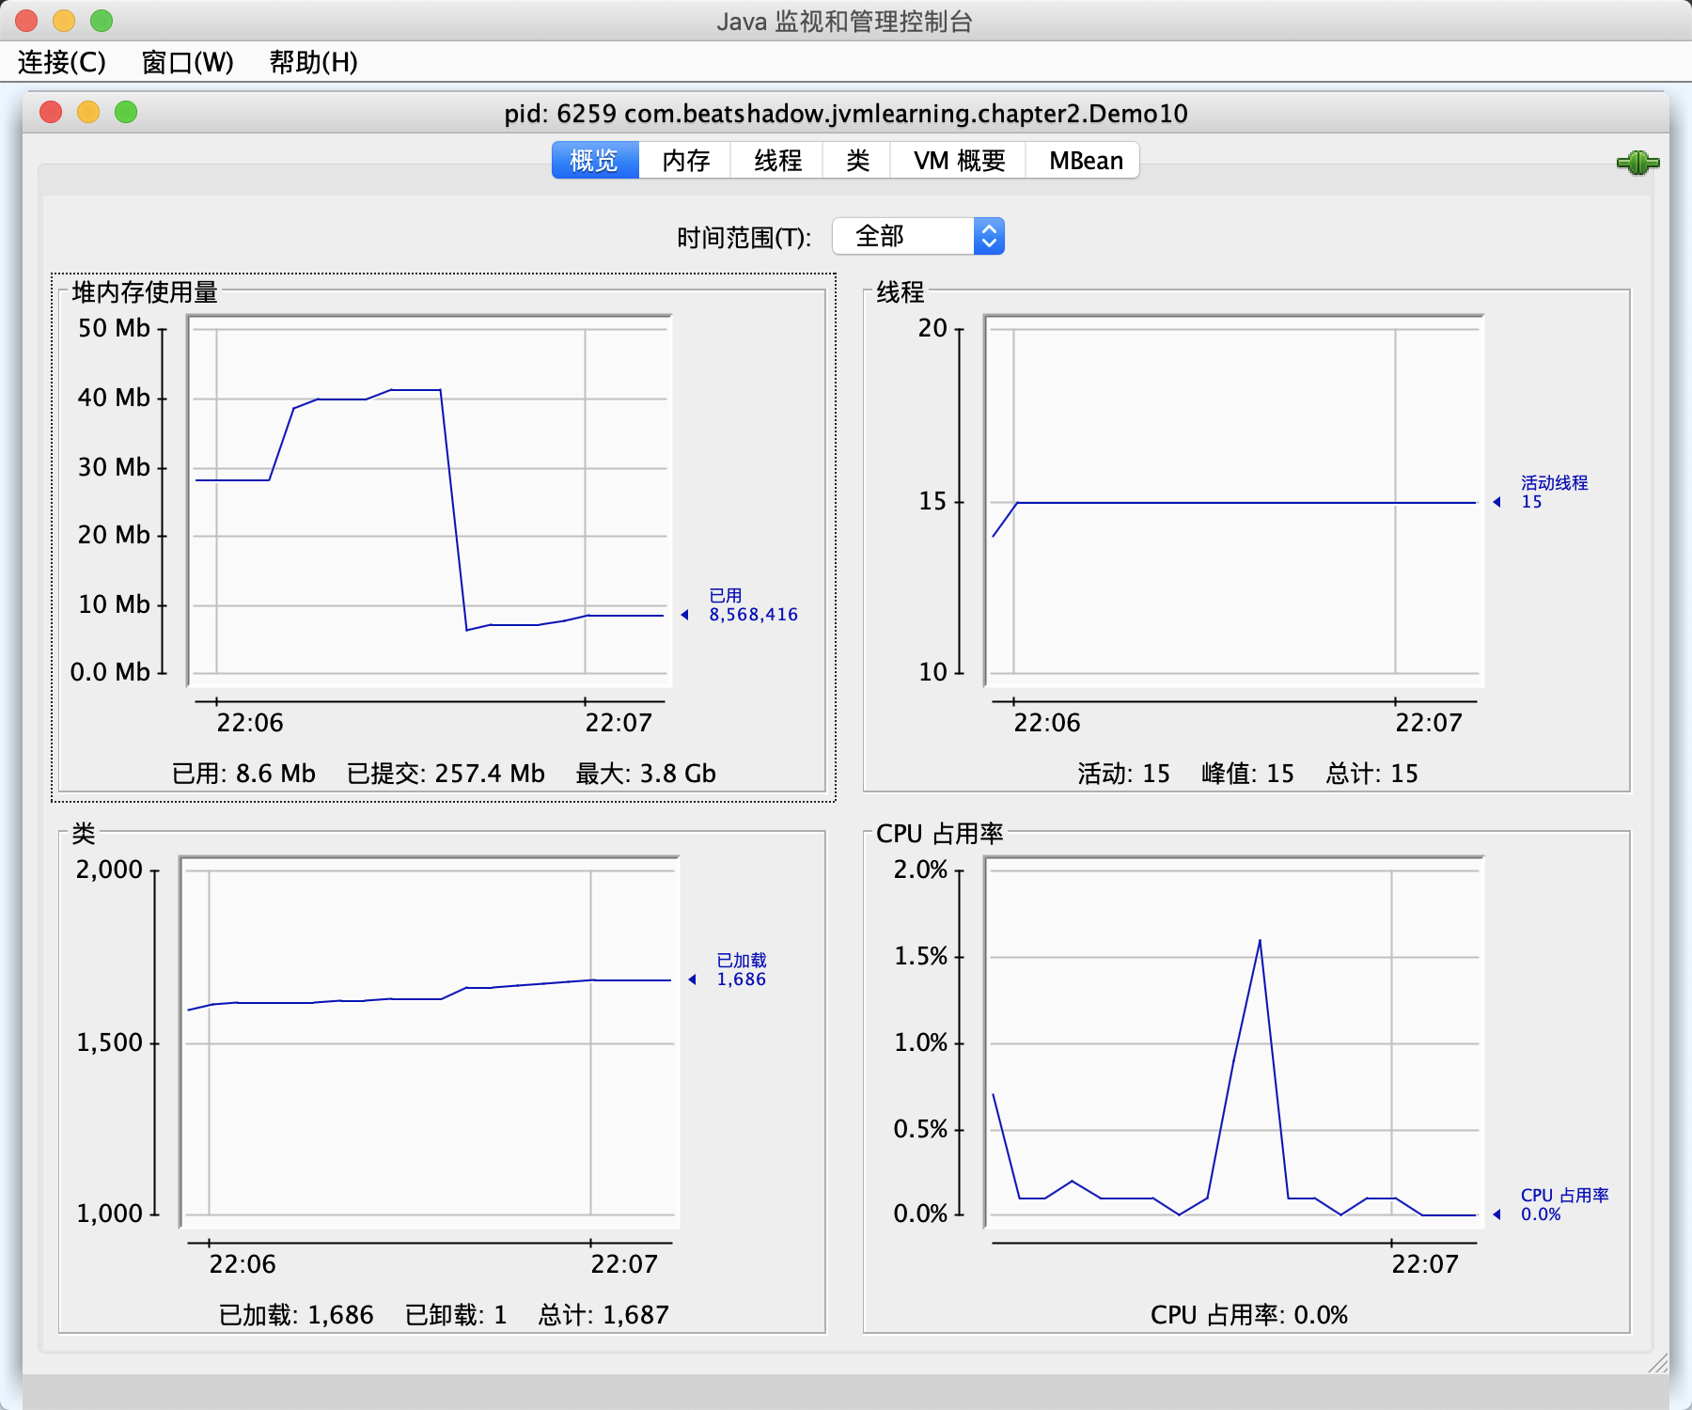Open the 连接(C) menu
1692x1410 pixels.
(x=62, y=62)
